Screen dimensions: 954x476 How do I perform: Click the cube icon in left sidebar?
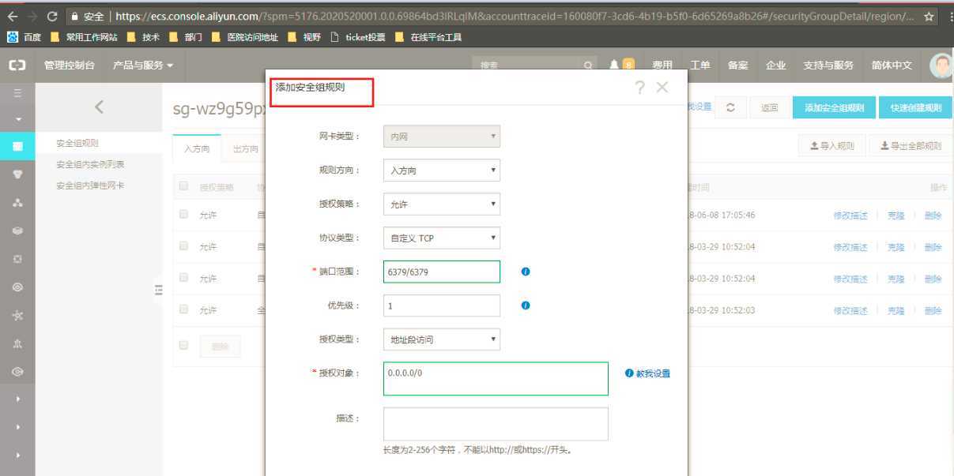(x=17, y=231)
